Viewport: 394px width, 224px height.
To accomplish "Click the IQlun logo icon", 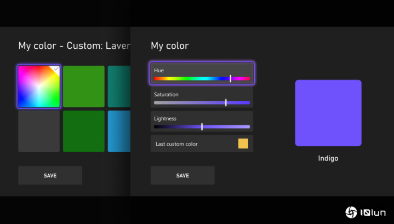I will point(351,212).
